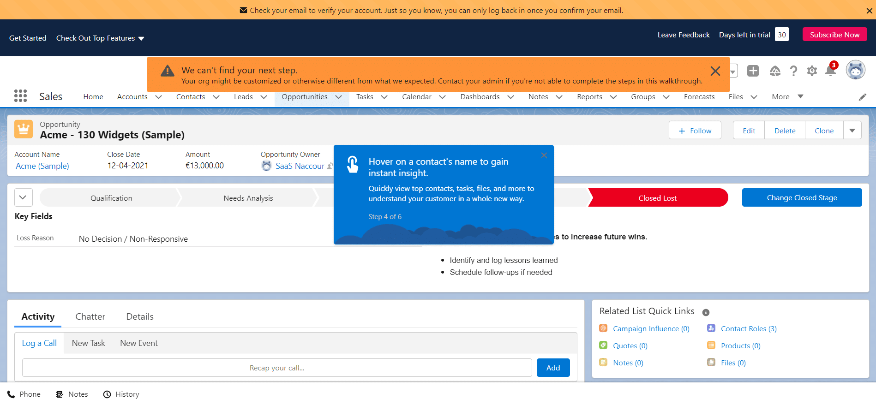Expand the Calendar tab dropdown chevron

pos(442,97)
